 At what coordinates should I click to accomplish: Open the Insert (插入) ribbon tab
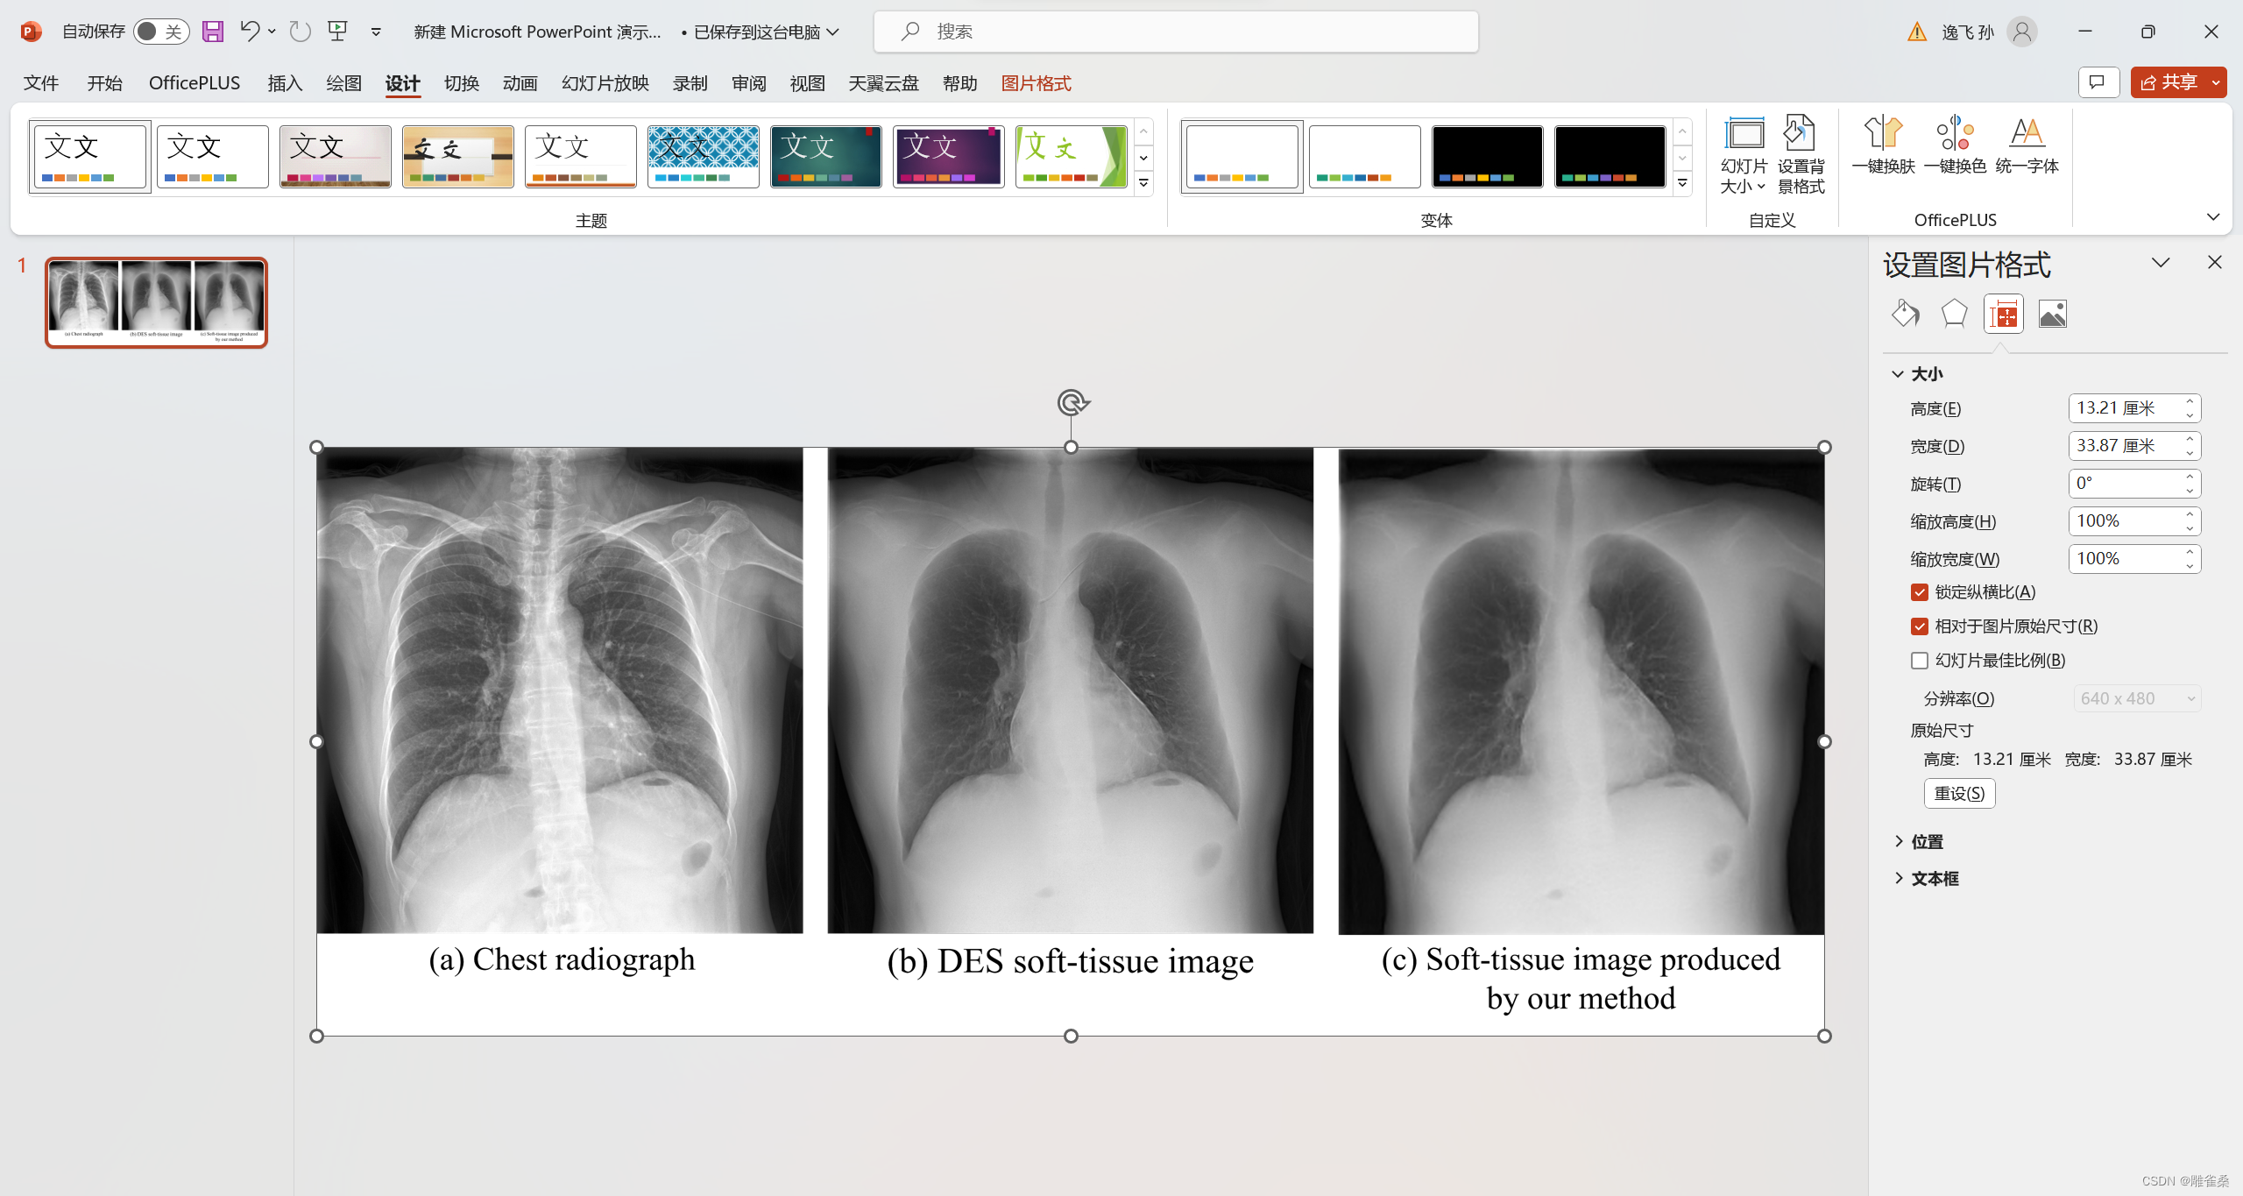coord(285,83)
